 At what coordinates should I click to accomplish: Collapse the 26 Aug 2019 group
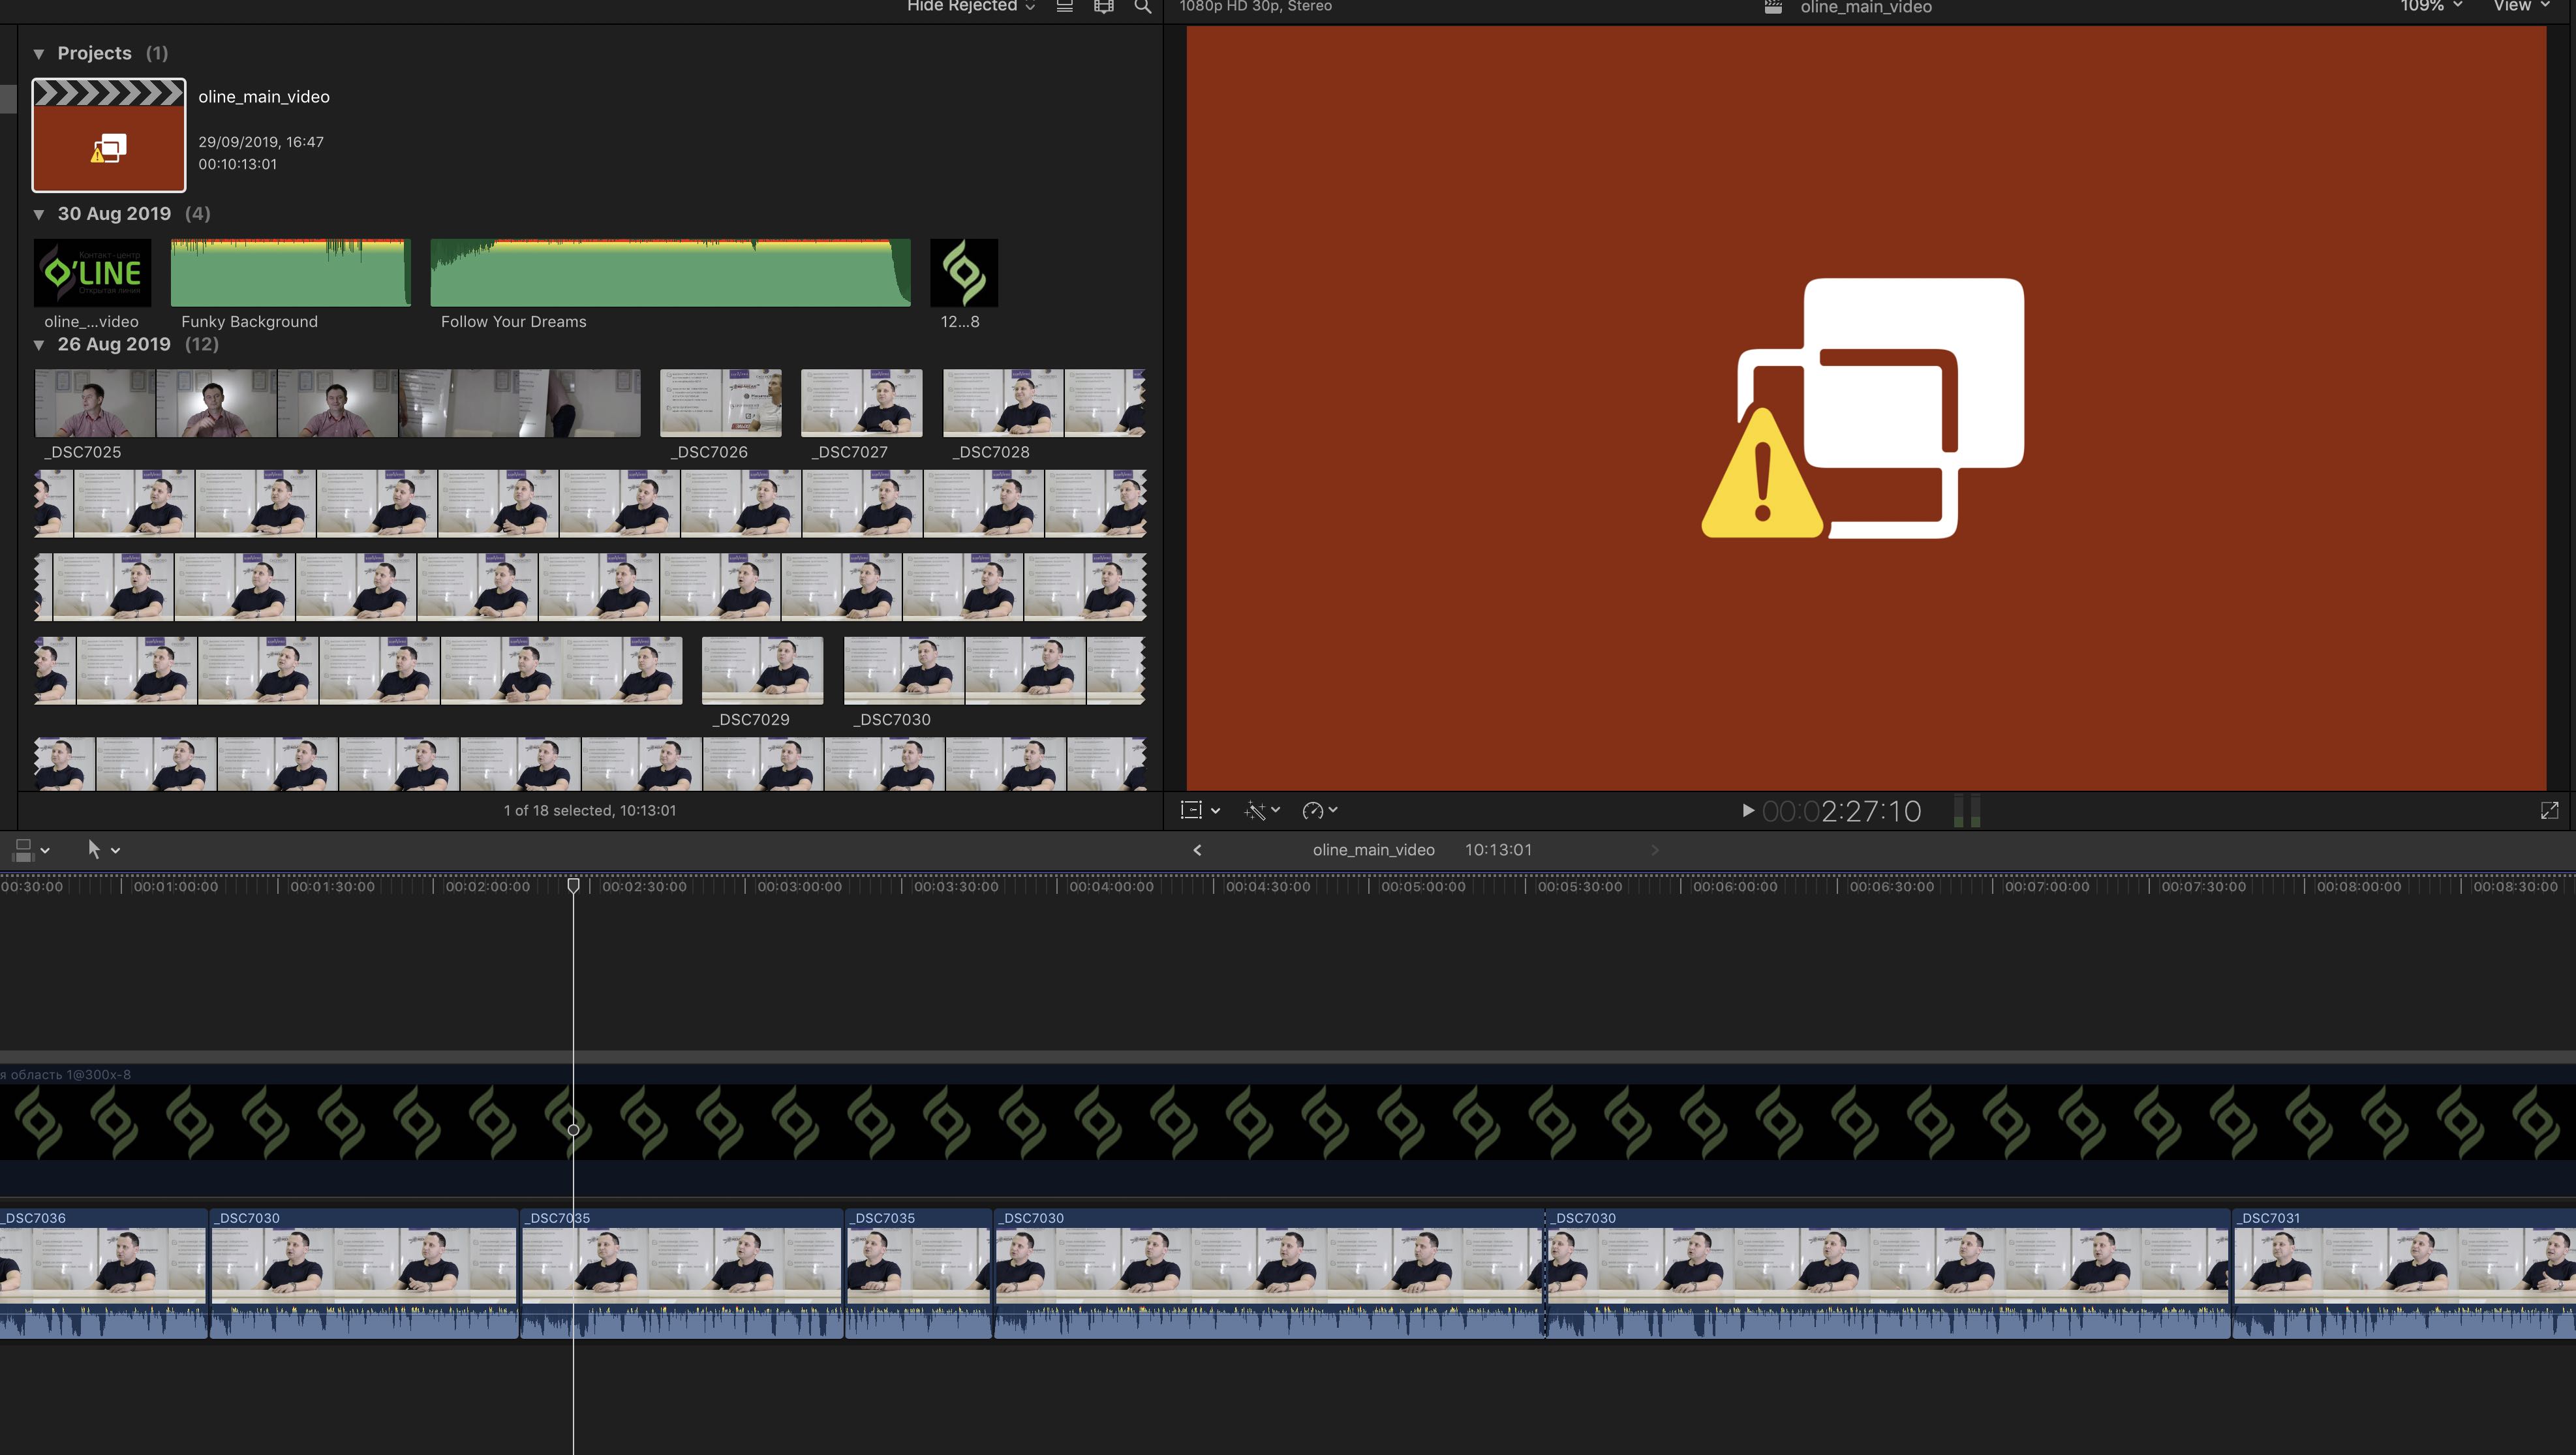click(x=39, y=345)
